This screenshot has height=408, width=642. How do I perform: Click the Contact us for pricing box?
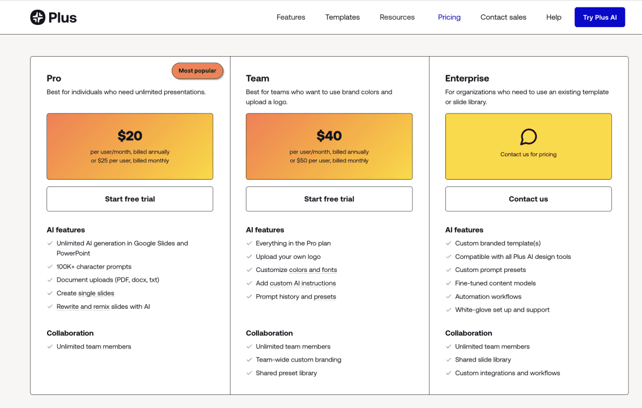[x=528, y=146]
